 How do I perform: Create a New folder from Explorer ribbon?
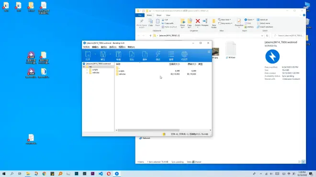click(x=214, y=23)
